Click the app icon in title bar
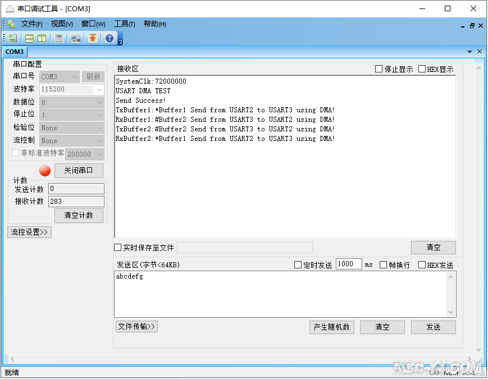The height and width of the screenshot is (379, 488). click(10, 9)
